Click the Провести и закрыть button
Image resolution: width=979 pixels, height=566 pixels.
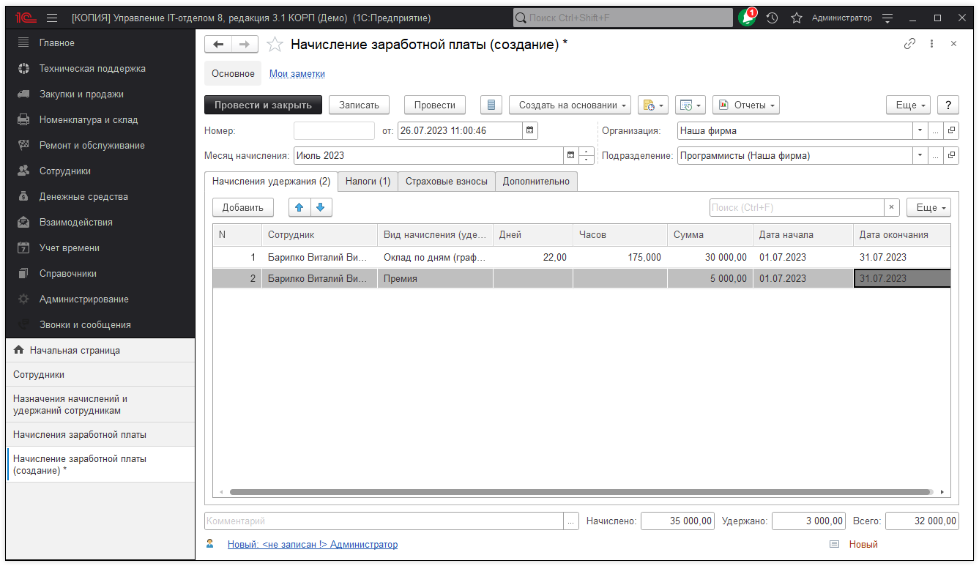tap(264, 105)
